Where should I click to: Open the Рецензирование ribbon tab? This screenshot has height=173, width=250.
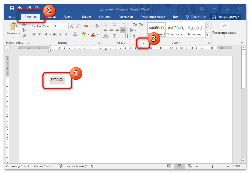click(153, 17)
